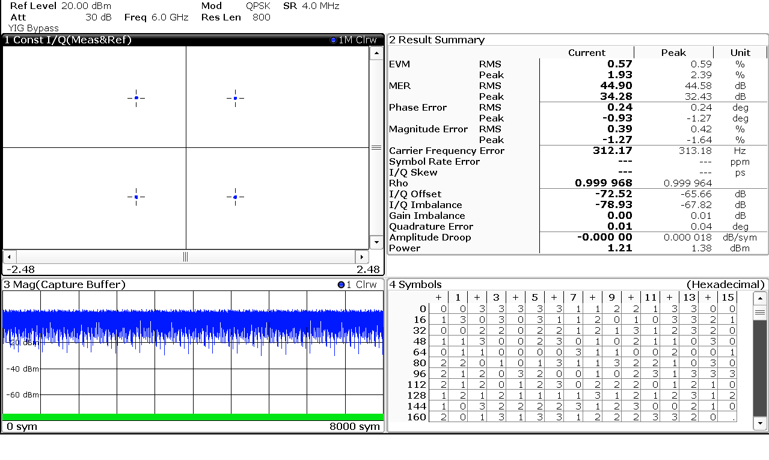Viewport: 769px width, 460px height.
Task: Click the Symbols table vertical scrollbar thumb
Action: pyautogui.click(x=761, y=313)
